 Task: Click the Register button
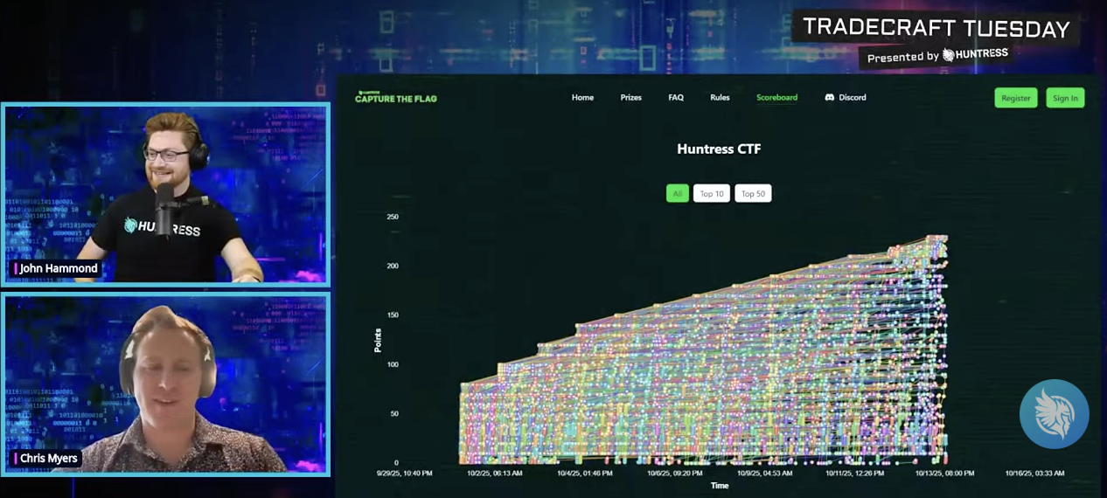(x=1016, y=98)
